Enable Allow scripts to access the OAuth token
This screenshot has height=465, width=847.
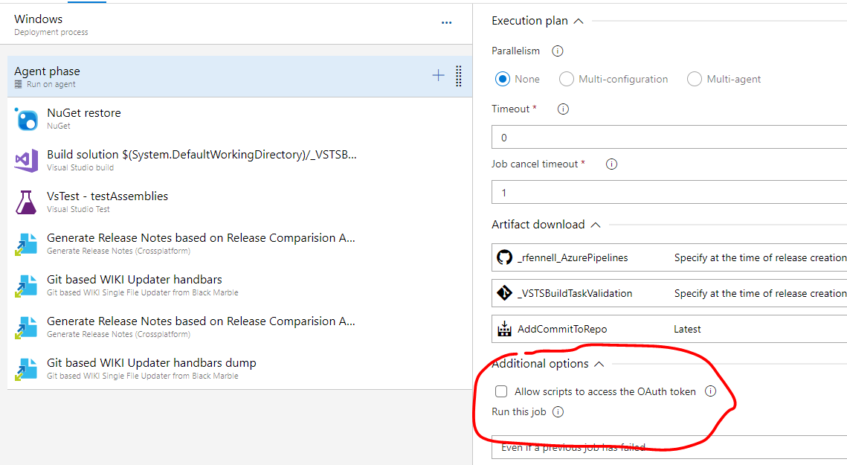[501, 391]
